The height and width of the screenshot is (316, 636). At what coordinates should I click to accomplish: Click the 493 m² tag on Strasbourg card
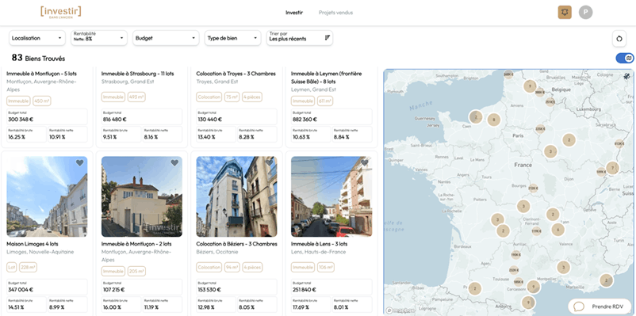(x=136, y=97)
